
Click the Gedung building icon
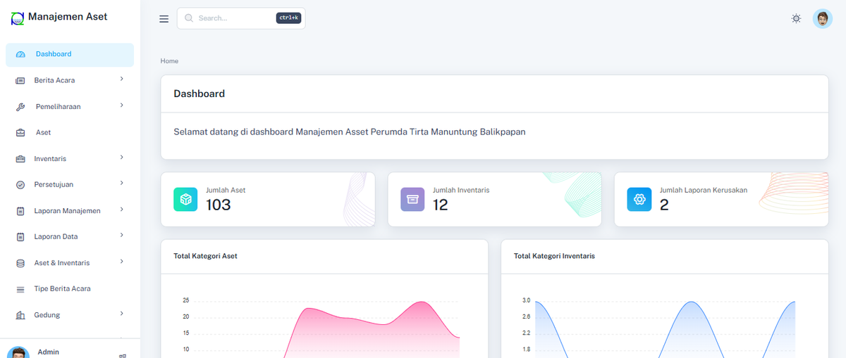20,315
